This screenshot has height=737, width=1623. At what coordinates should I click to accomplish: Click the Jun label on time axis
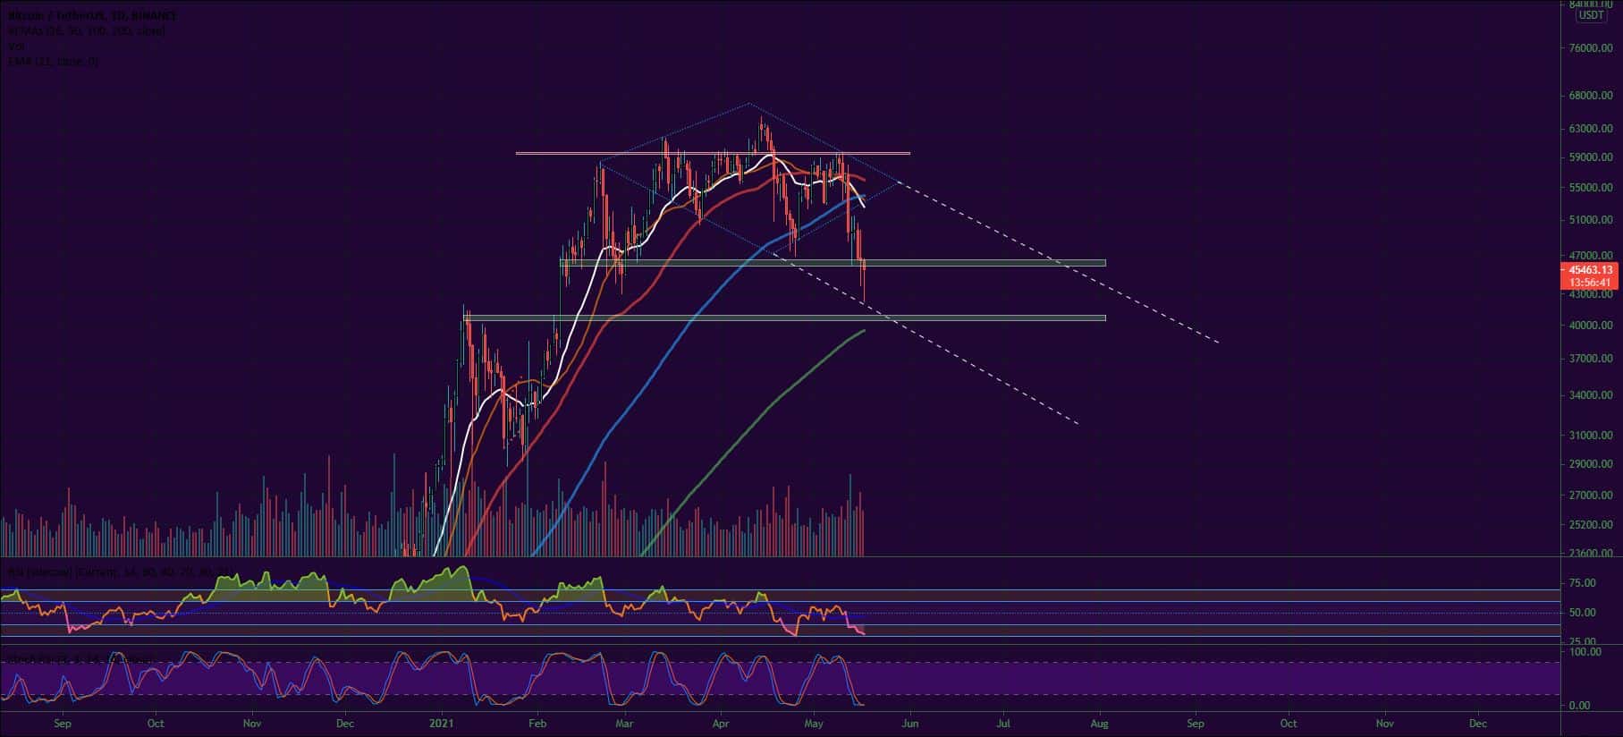point(910,724)
